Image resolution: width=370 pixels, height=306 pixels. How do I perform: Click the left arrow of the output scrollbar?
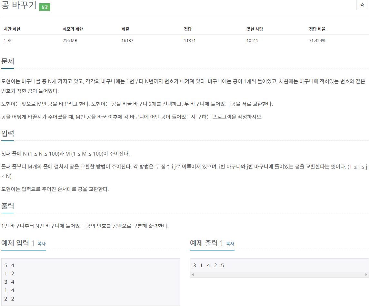[x=192, y=274]
